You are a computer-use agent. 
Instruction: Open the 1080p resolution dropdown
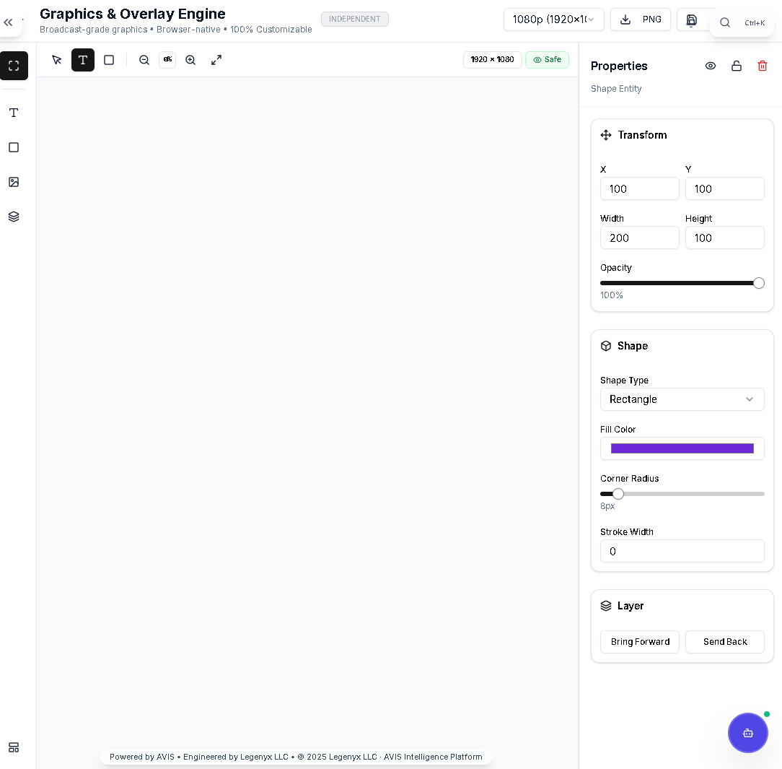[553, 19]
